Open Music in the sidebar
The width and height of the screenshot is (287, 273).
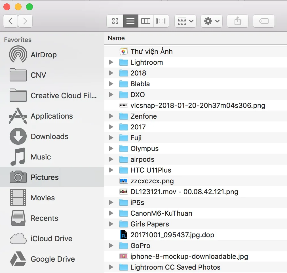(x=52, y=157)
